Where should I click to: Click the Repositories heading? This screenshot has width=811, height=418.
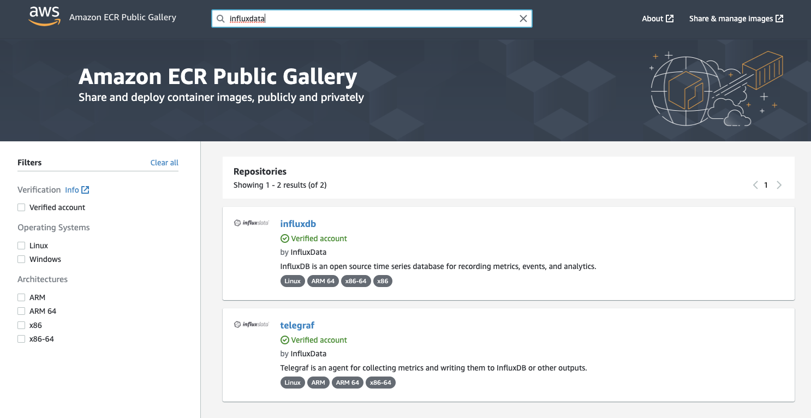pyautogui.click(x=260, y=171)
